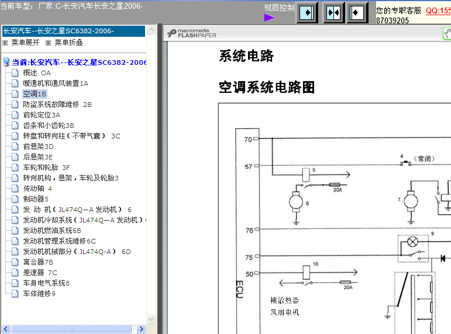The width and height of the screenshot is (451, 334).
Task: Click the page icon beside 前轮定位3A
Action: (15, 115)
